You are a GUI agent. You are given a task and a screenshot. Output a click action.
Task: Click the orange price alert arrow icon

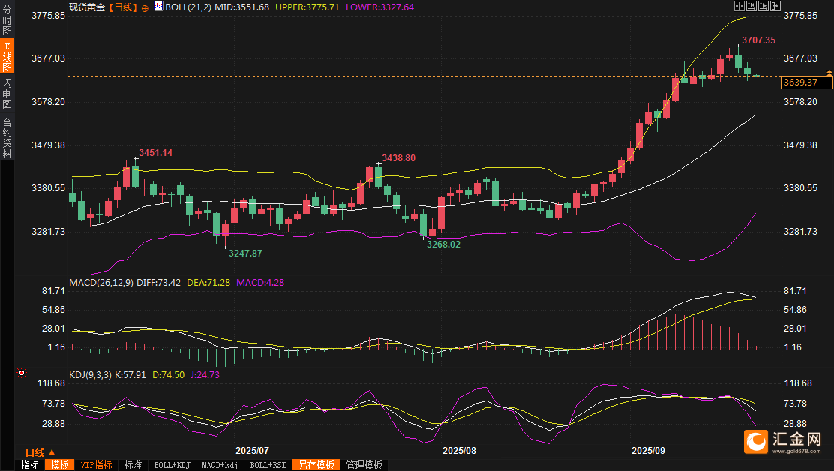coord(829,72)
